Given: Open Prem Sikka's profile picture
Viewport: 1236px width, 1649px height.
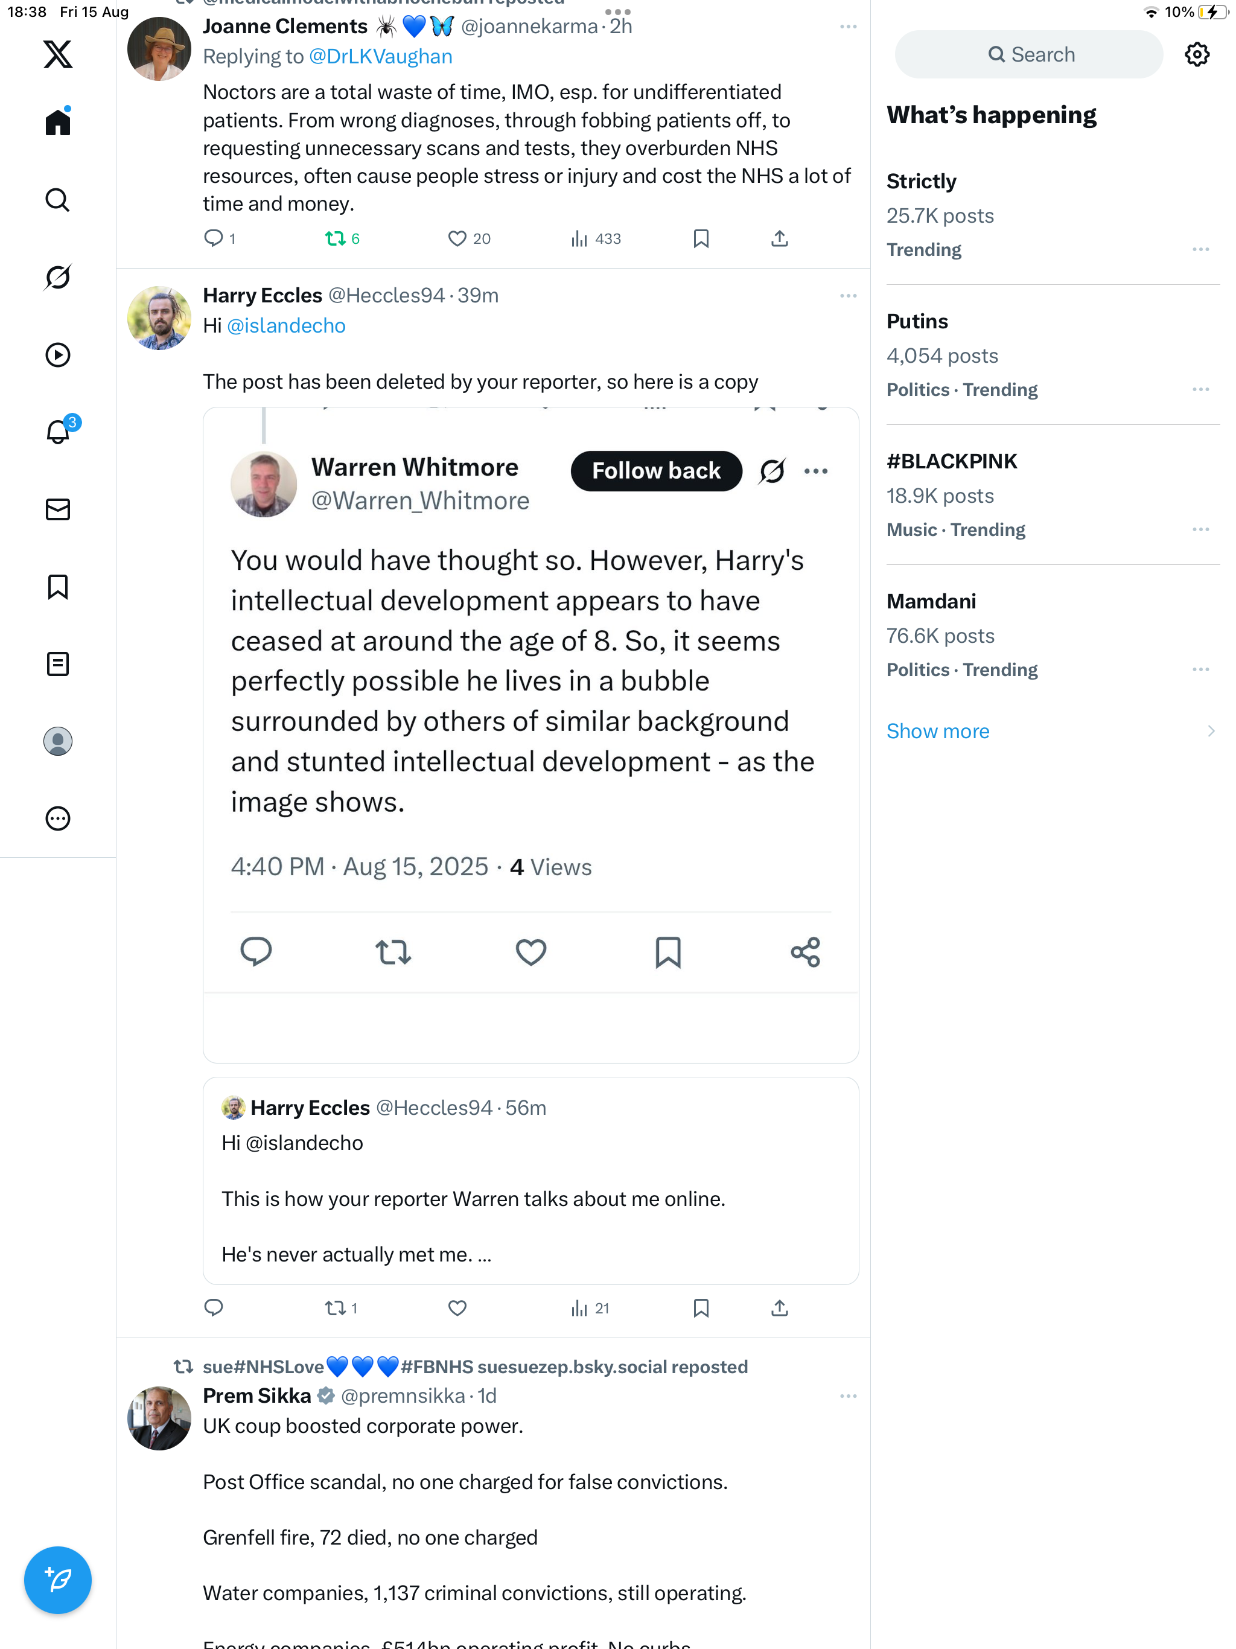Looking at the screenshot, I should coord(159,1417).
